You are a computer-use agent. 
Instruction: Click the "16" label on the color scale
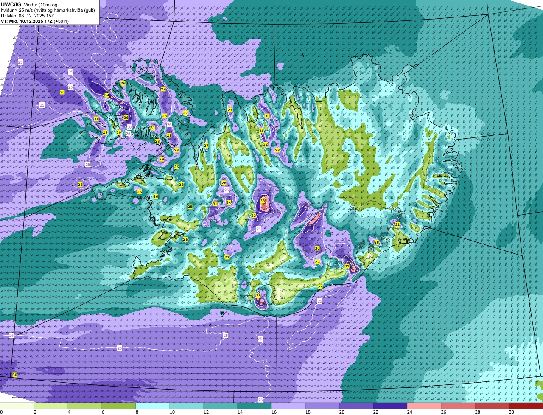(274, 412)
